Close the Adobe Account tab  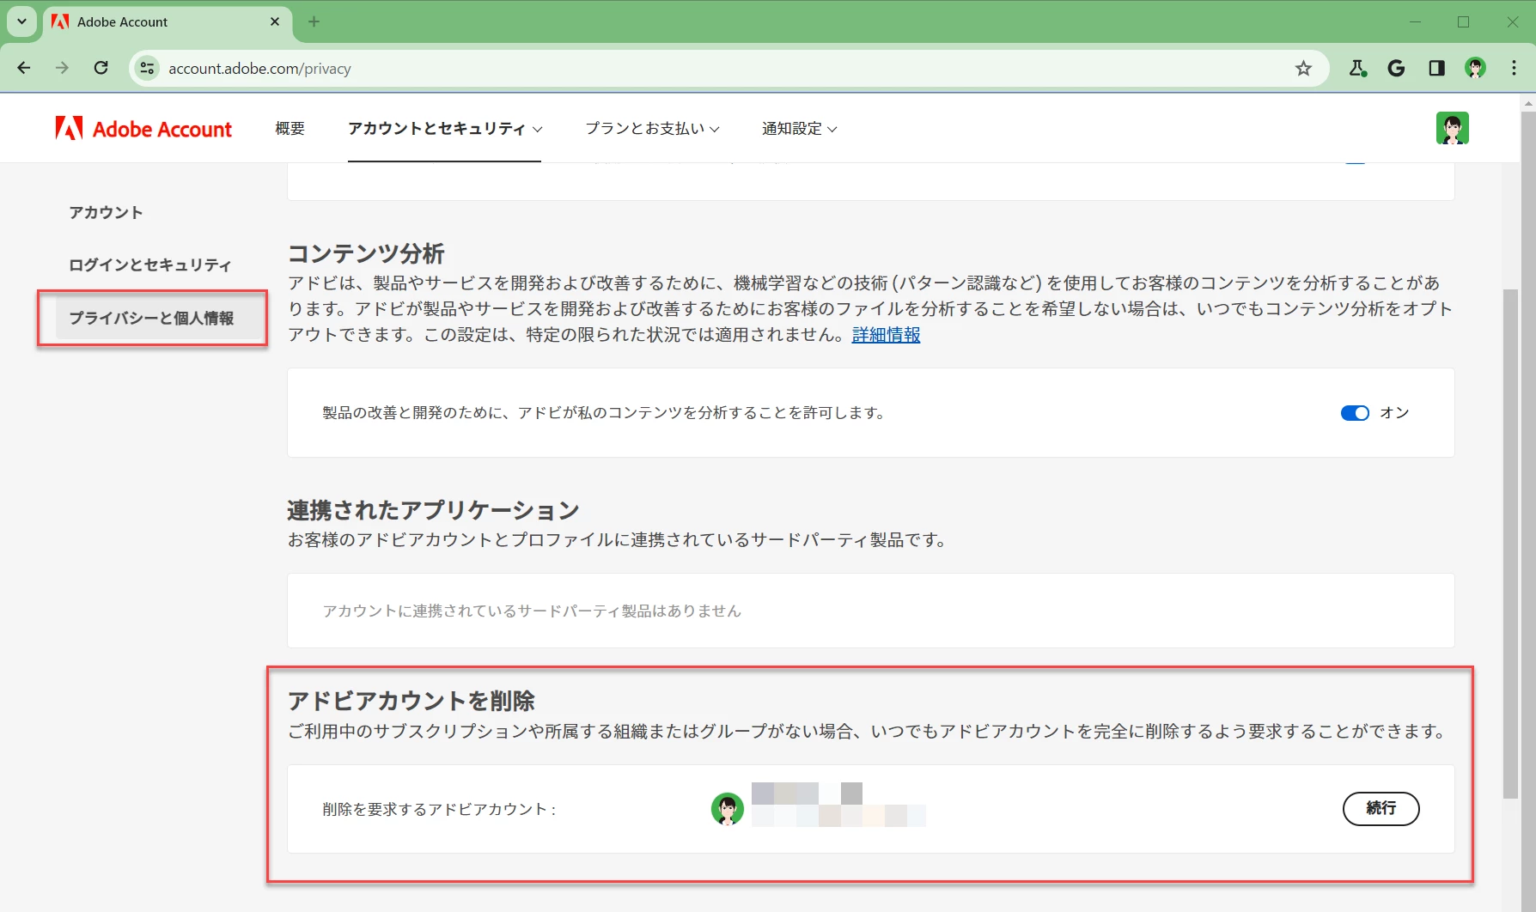tap(275, 21)
